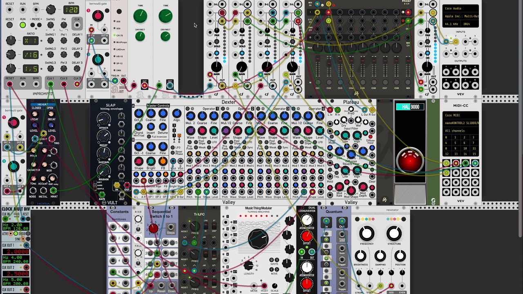Click the FREQUENCY knob on resonator

click(367, 234)
